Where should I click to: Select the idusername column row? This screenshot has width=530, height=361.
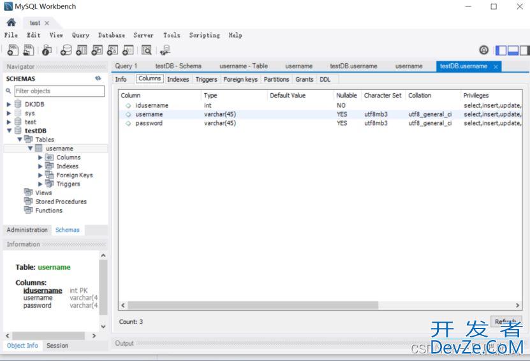coord(320,105)
